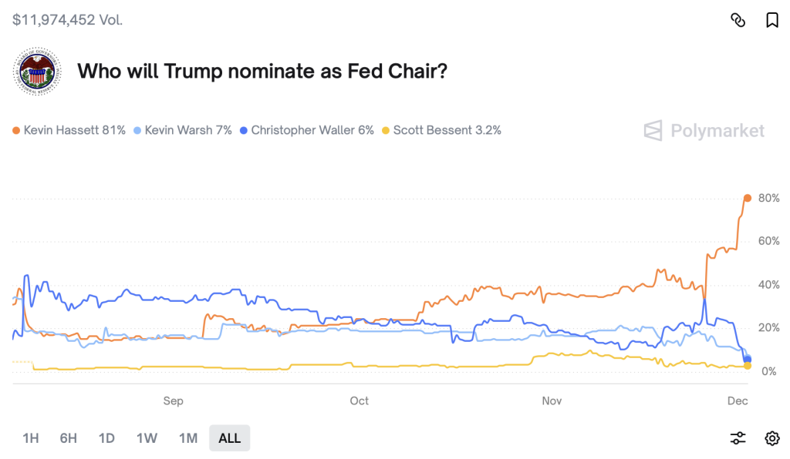790x459 pixels.
Task: Toggle Kevin Hassett legend entry
Action: click(x=69, y=130)
